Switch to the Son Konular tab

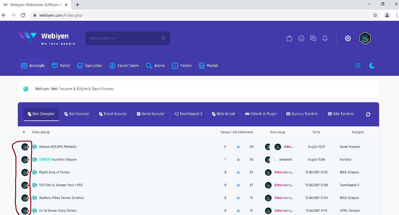click(77, 114)
